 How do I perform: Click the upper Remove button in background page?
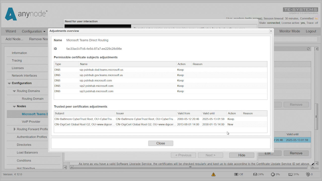[296, 105]
